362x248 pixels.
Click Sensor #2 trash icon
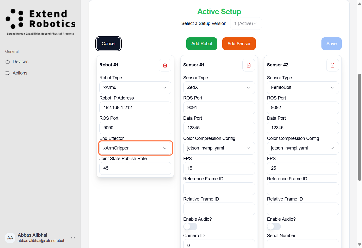click(x=333, y=65)
